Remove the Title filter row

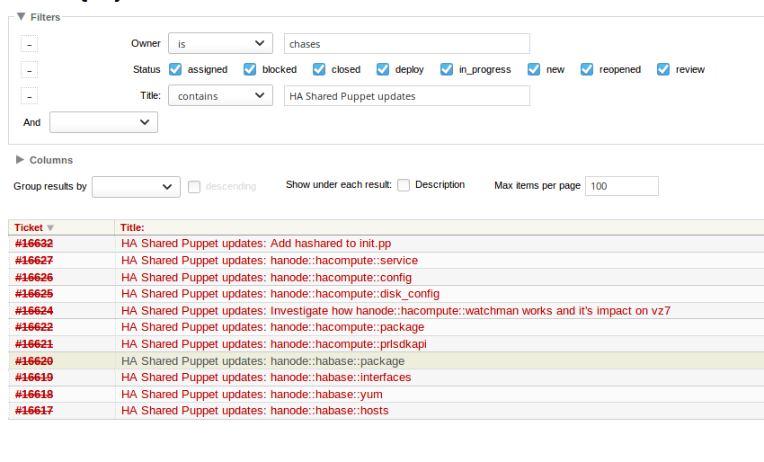pos(30,96)
